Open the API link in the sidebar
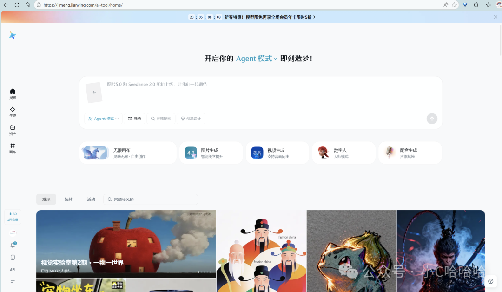This screenshot has height=292, width=502. tap(13, 270)
